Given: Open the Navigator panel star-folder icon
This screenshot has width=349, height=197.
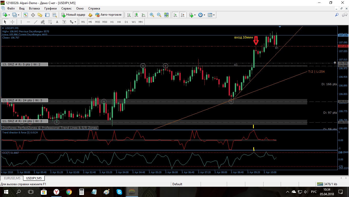Looking at the screenshot, I should pos(40,15).
